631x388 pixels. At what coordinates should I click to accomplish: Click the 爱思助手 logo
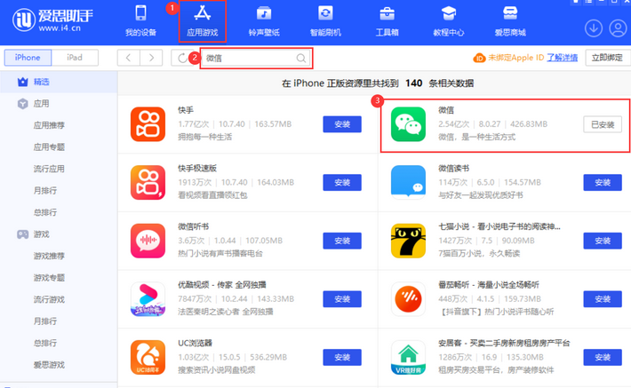[x=52, y=20]
